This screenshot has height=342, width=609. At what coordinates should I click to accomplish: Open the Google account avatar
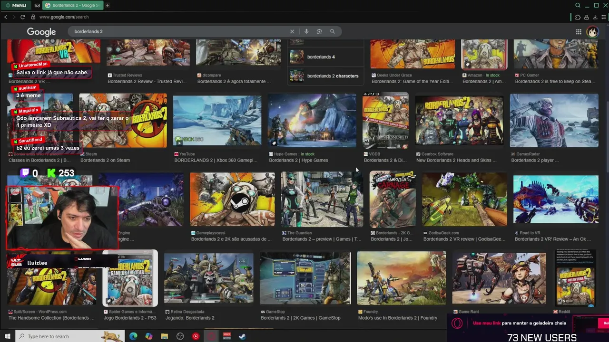click(x=592, y=32)
